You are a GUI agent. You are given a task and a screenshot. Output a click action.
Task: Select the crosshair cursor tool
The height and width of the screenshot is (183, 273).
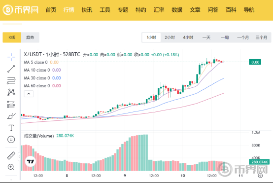(11, 57)
